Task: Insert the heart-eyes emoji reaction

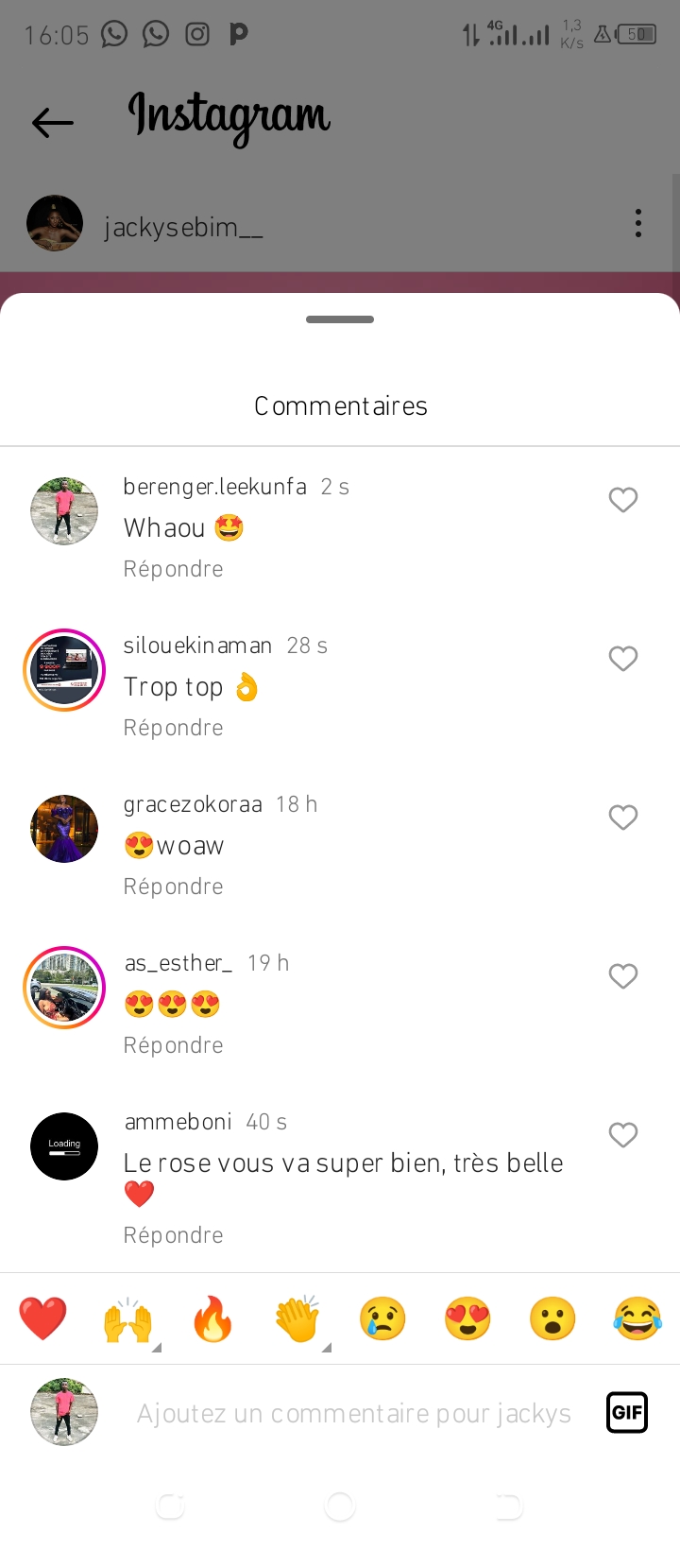Action: coord(467,1318)
